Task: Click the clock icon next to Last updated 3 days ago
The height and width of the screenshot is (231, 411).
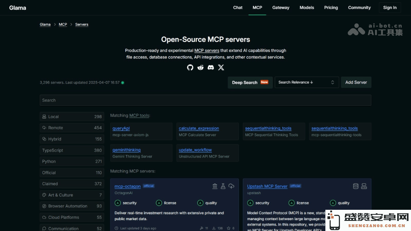Action: 116,228
